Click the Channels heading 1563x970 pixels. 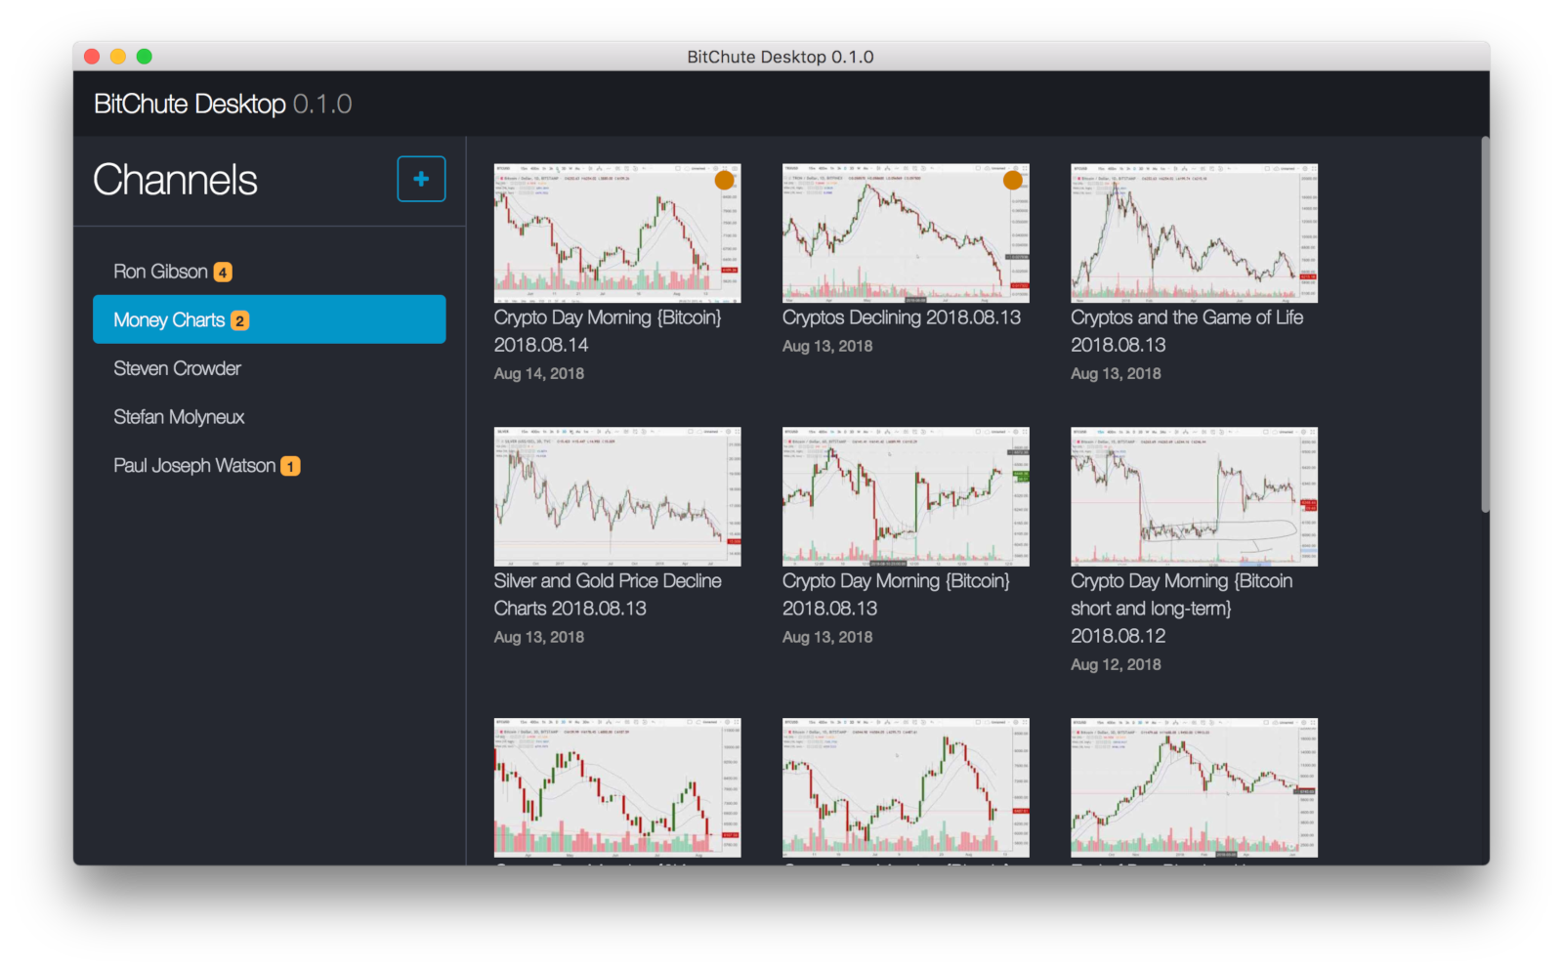(175, 180)
